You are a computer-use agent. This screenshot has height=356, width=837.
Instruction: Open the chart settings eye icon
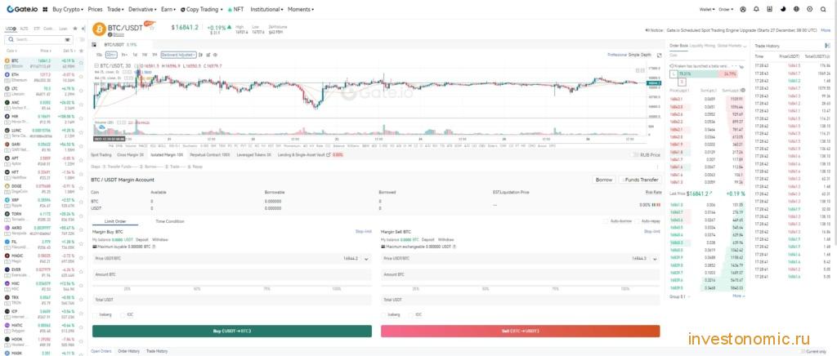point(215,55)
